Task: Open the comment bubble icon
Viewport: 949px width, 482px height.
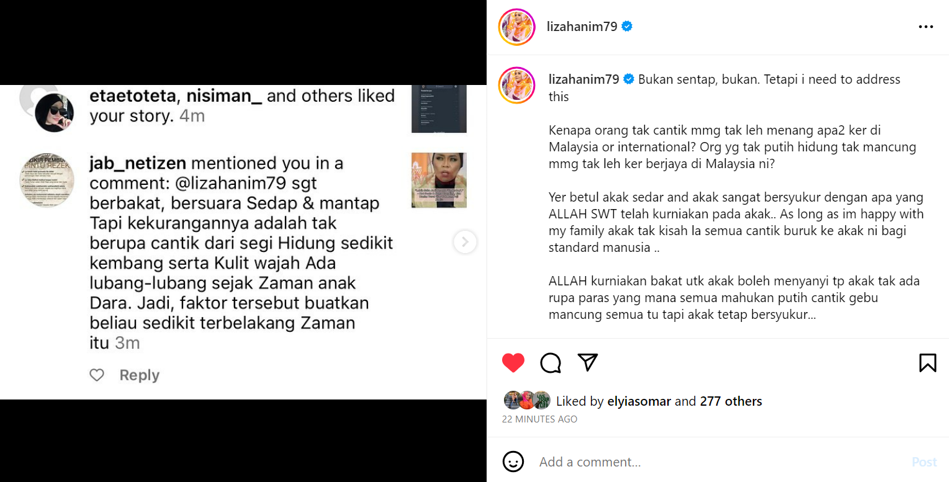Action: pos(551,363)
